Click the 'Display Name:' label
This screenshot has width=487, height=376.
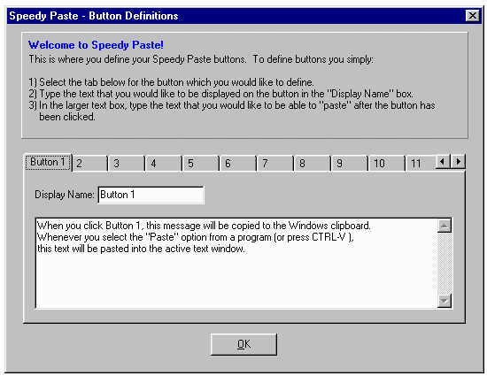[65, 195]
